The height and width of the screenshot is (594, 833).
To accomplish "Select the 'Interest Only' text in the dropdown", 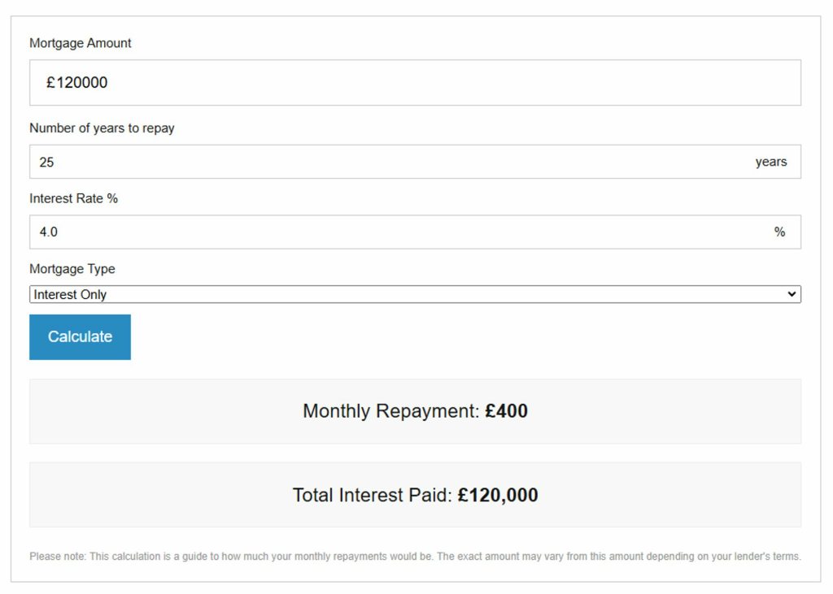I will (70, 294).
